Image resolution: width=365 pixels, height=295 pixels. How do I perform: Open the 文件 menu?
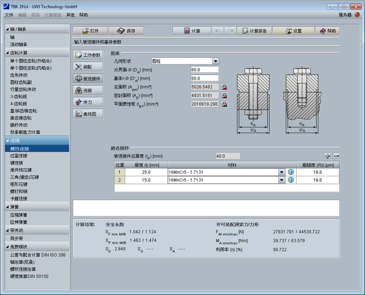point(9,15)
